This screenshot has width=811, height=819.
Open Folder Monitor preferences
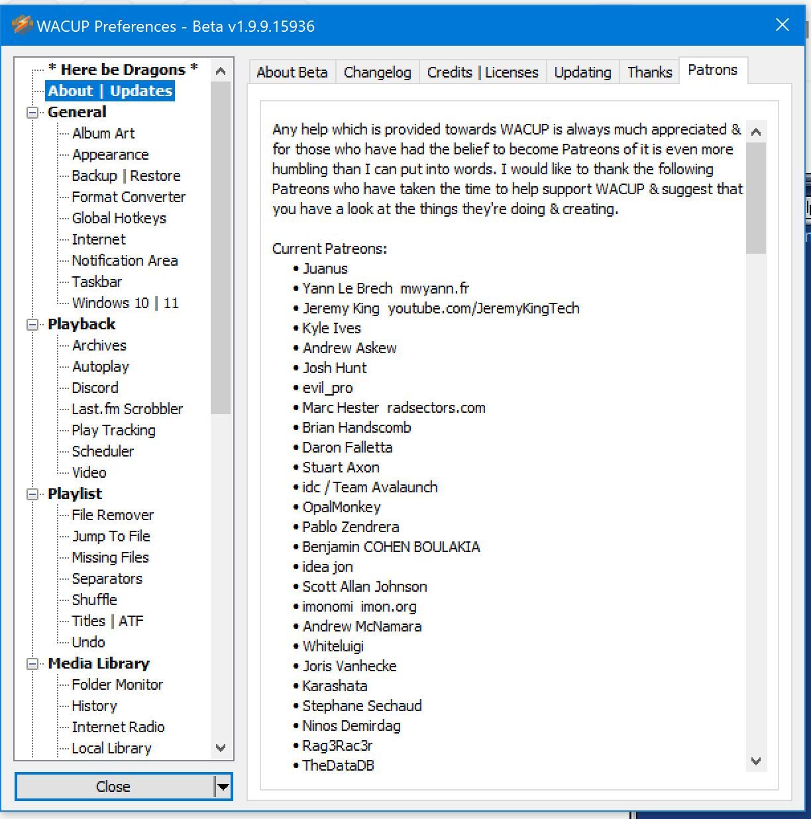[x=117, y=684]
